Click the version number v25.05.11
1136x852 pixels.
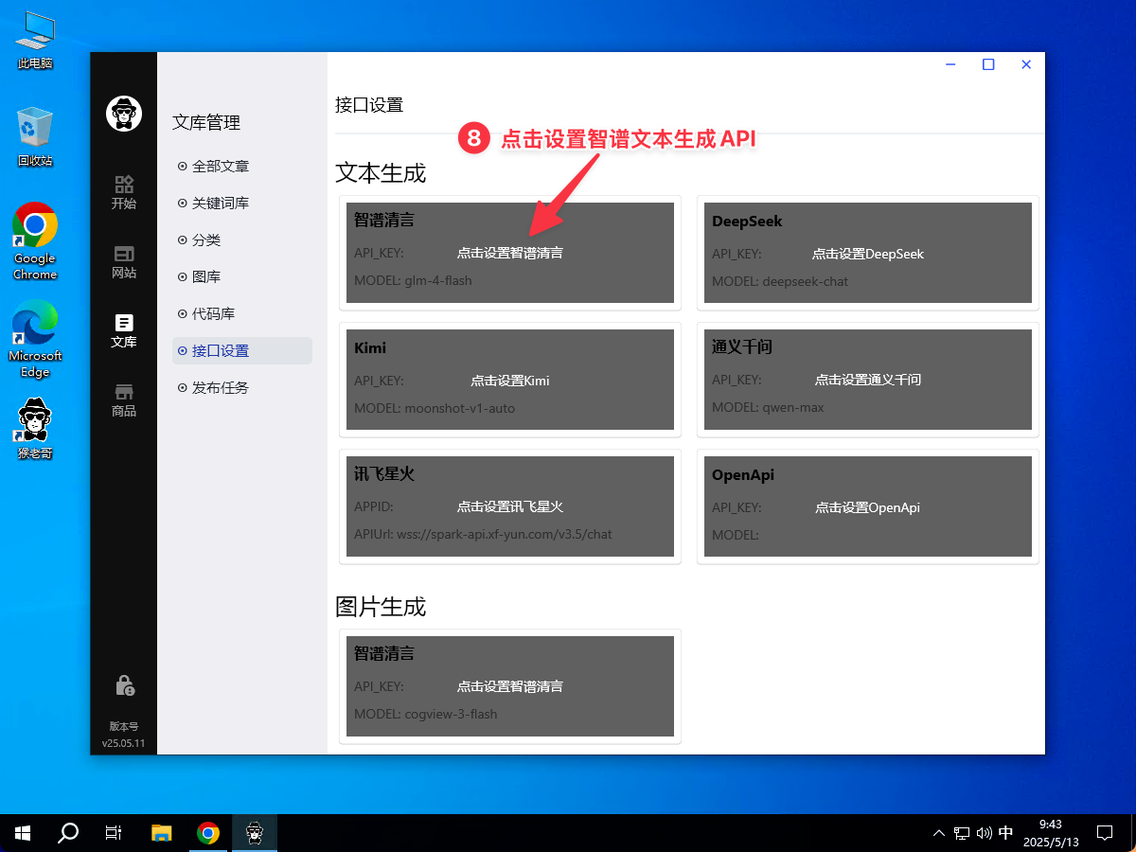pos(124,744)
